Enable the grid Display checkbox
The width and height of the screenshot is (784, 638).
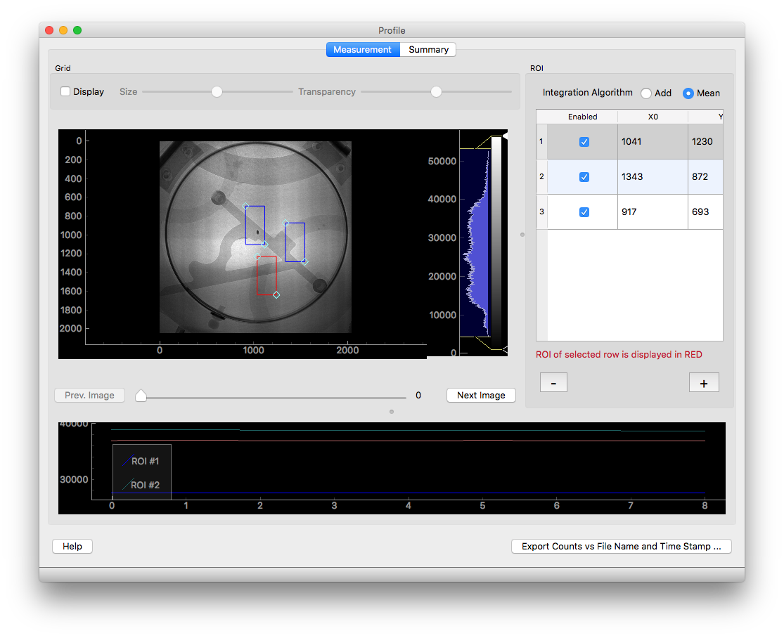[65, 92]
